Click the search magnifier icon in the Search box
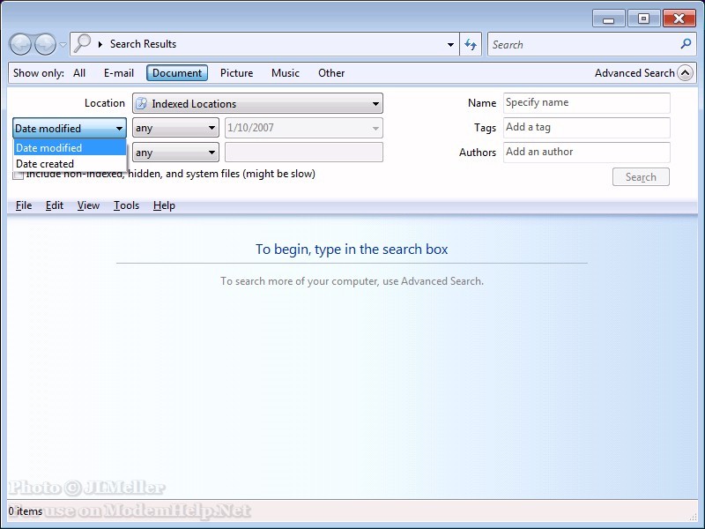705x529 pixels. coord(686,44)
